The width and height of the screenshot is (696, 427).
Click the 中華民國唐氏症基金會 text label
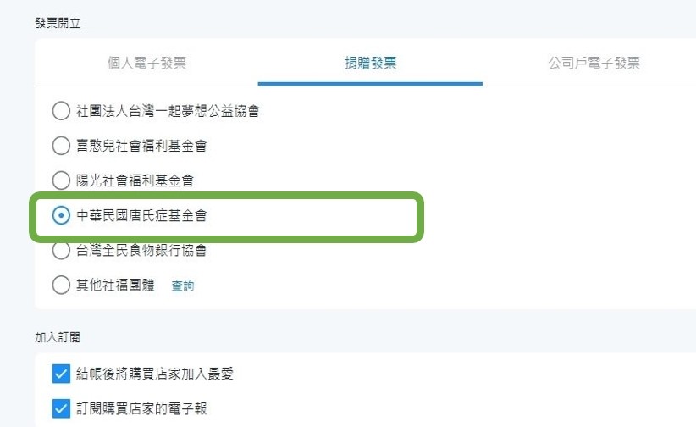(141, 215)
